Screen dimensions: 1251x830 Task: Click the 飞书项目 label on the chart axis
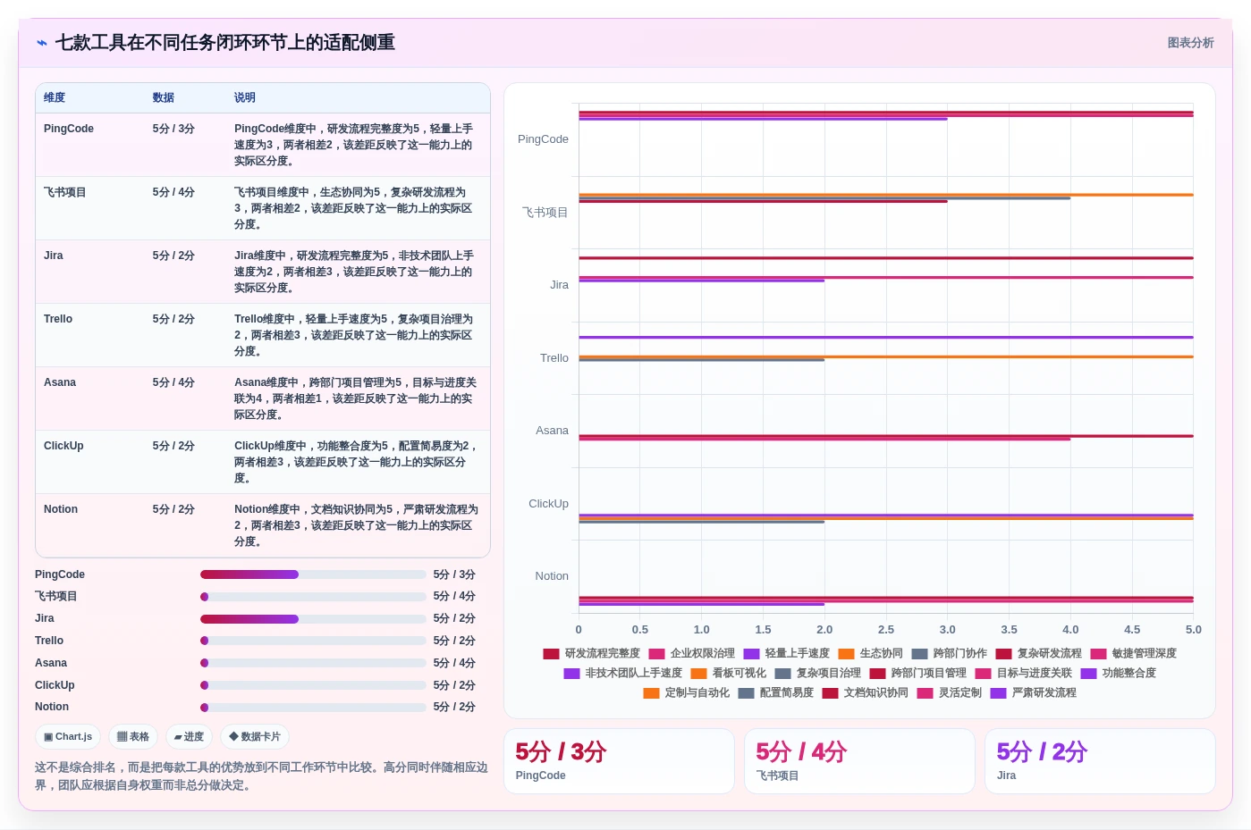545,213
